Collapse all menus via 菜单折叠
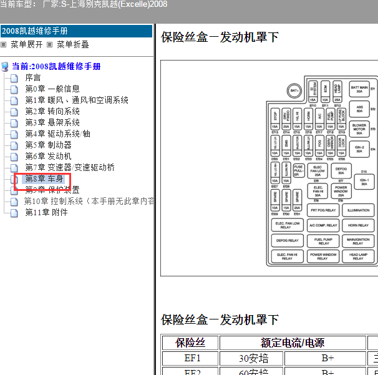Image resolution: width=378 pixels, height=375 pixels. [x=73, y=45]
